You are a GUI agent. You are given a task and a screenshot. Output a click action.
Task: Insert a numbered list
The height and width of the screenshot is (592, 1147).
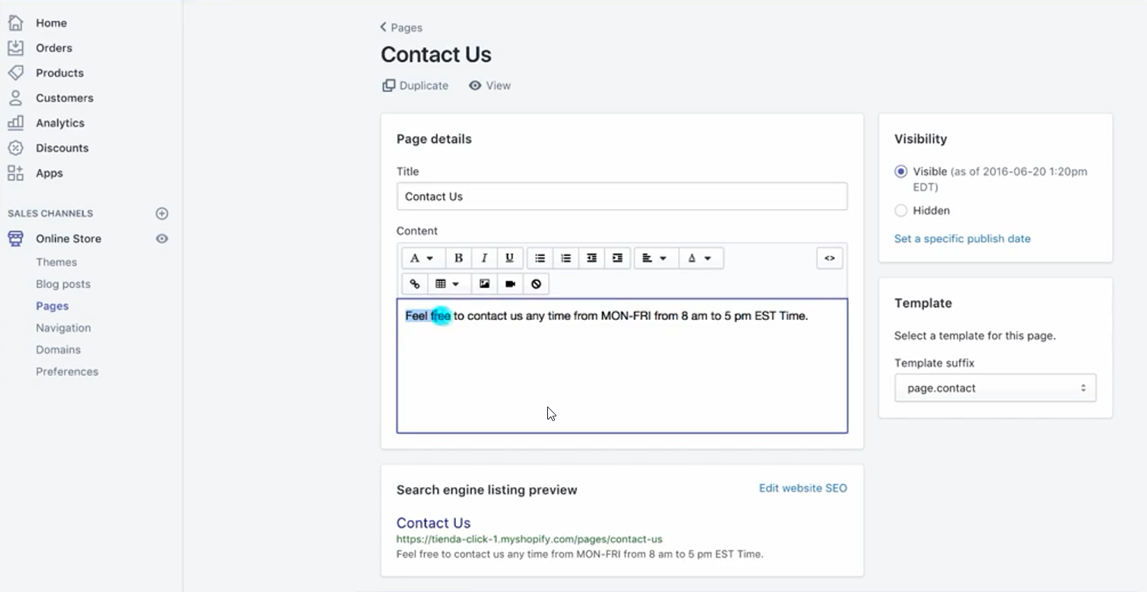(x=566, y=258)
